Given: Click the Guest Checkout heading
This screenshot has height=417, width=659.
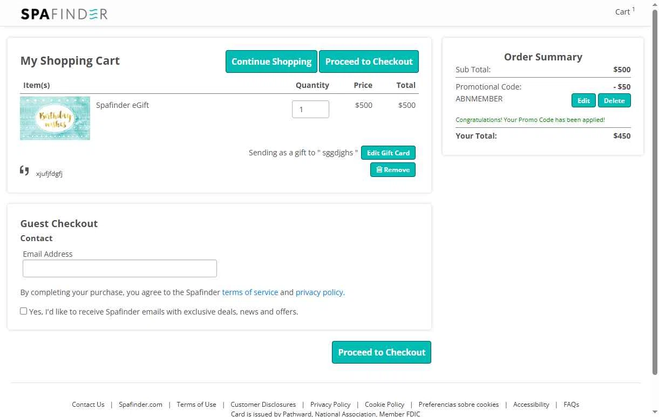Looking at the screenshot, I should pyautogui.click(x=59, y=223).
